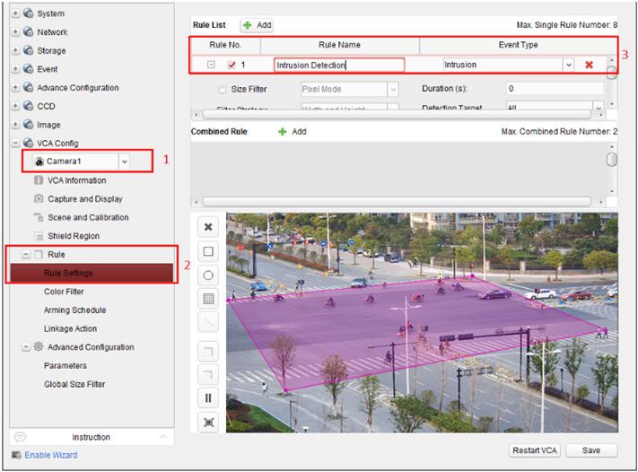Collapse the Rule tree node
This screenshot has width=638, height=472.
[26, 254]
